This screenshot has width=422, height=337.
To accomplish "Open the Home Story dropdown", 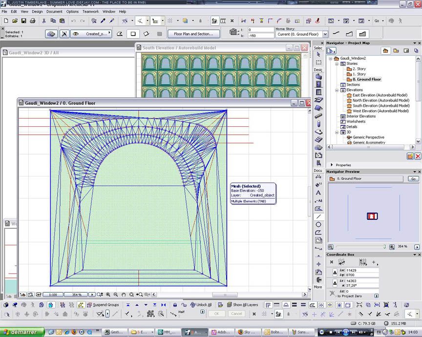I will [x=324, y=34].
